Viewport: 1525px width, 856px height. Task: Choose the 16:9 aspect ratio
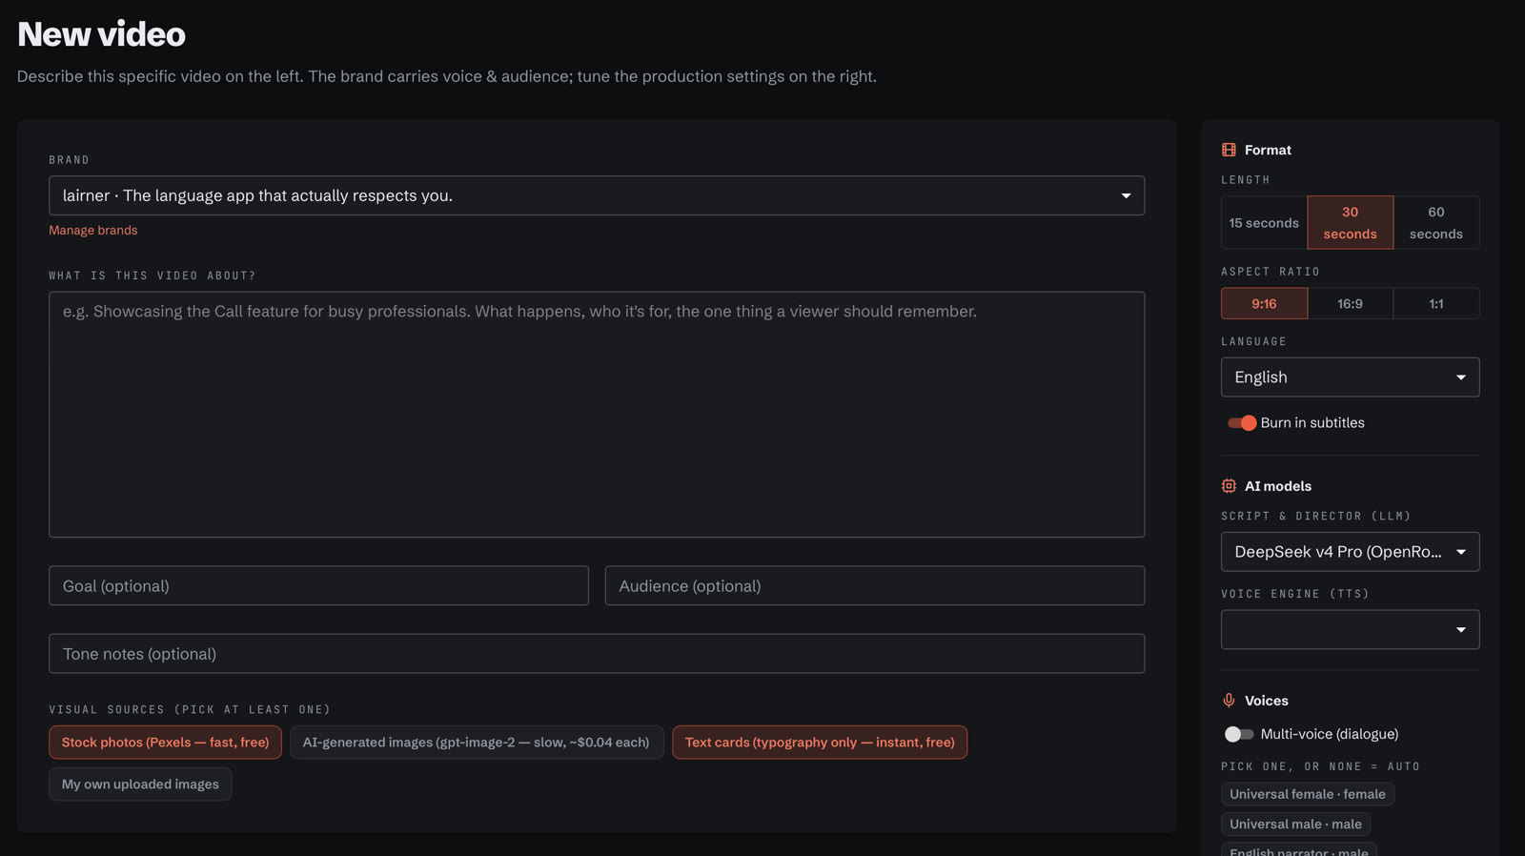[1350, 304]
